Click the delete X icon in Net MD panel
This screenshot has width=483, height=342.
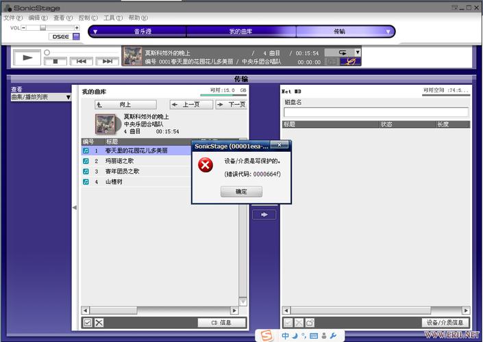click(x=299, y=323)
